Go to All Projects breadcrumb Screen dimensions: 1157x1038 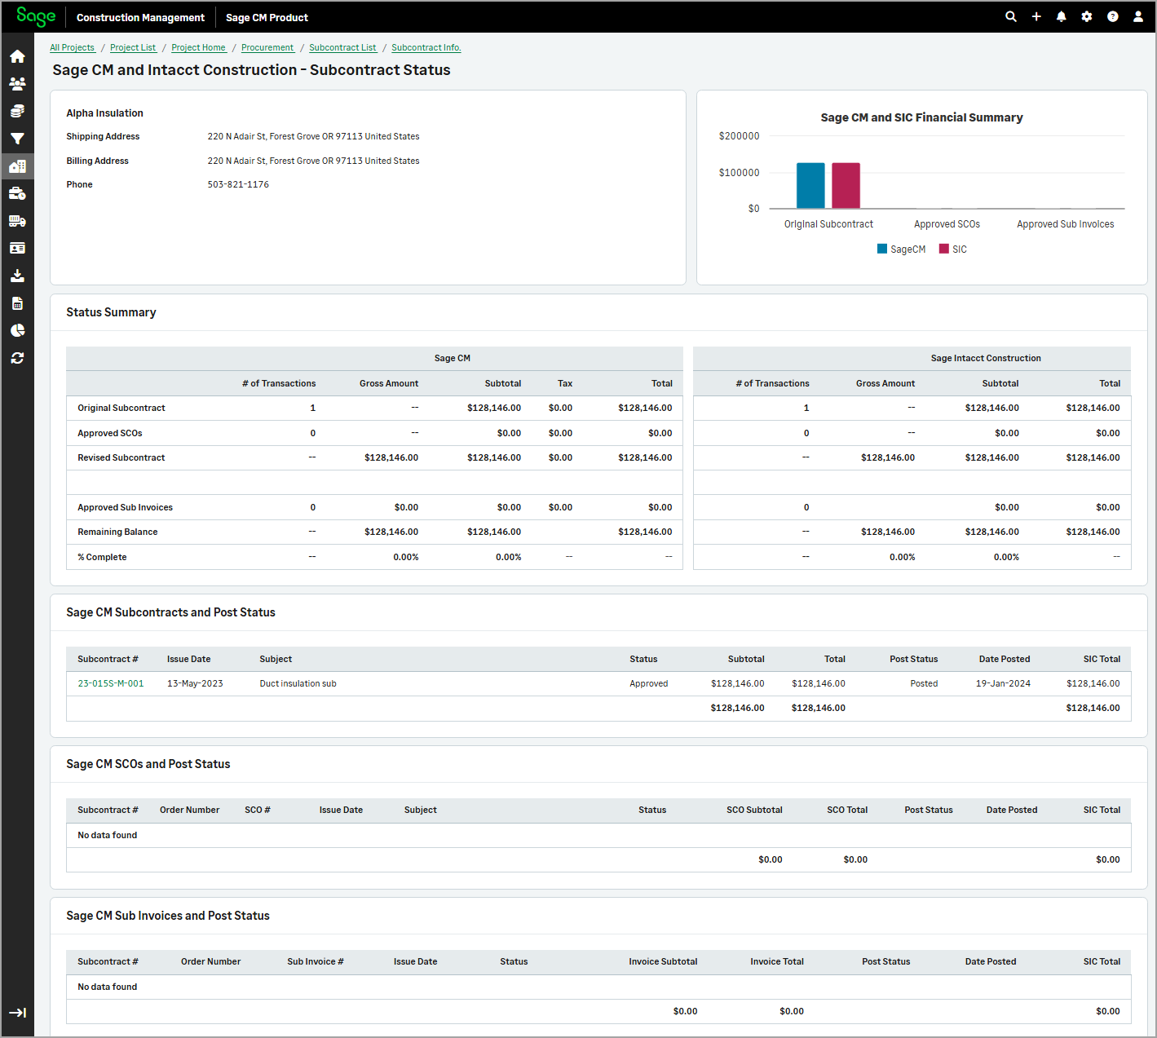coord(73,48)
